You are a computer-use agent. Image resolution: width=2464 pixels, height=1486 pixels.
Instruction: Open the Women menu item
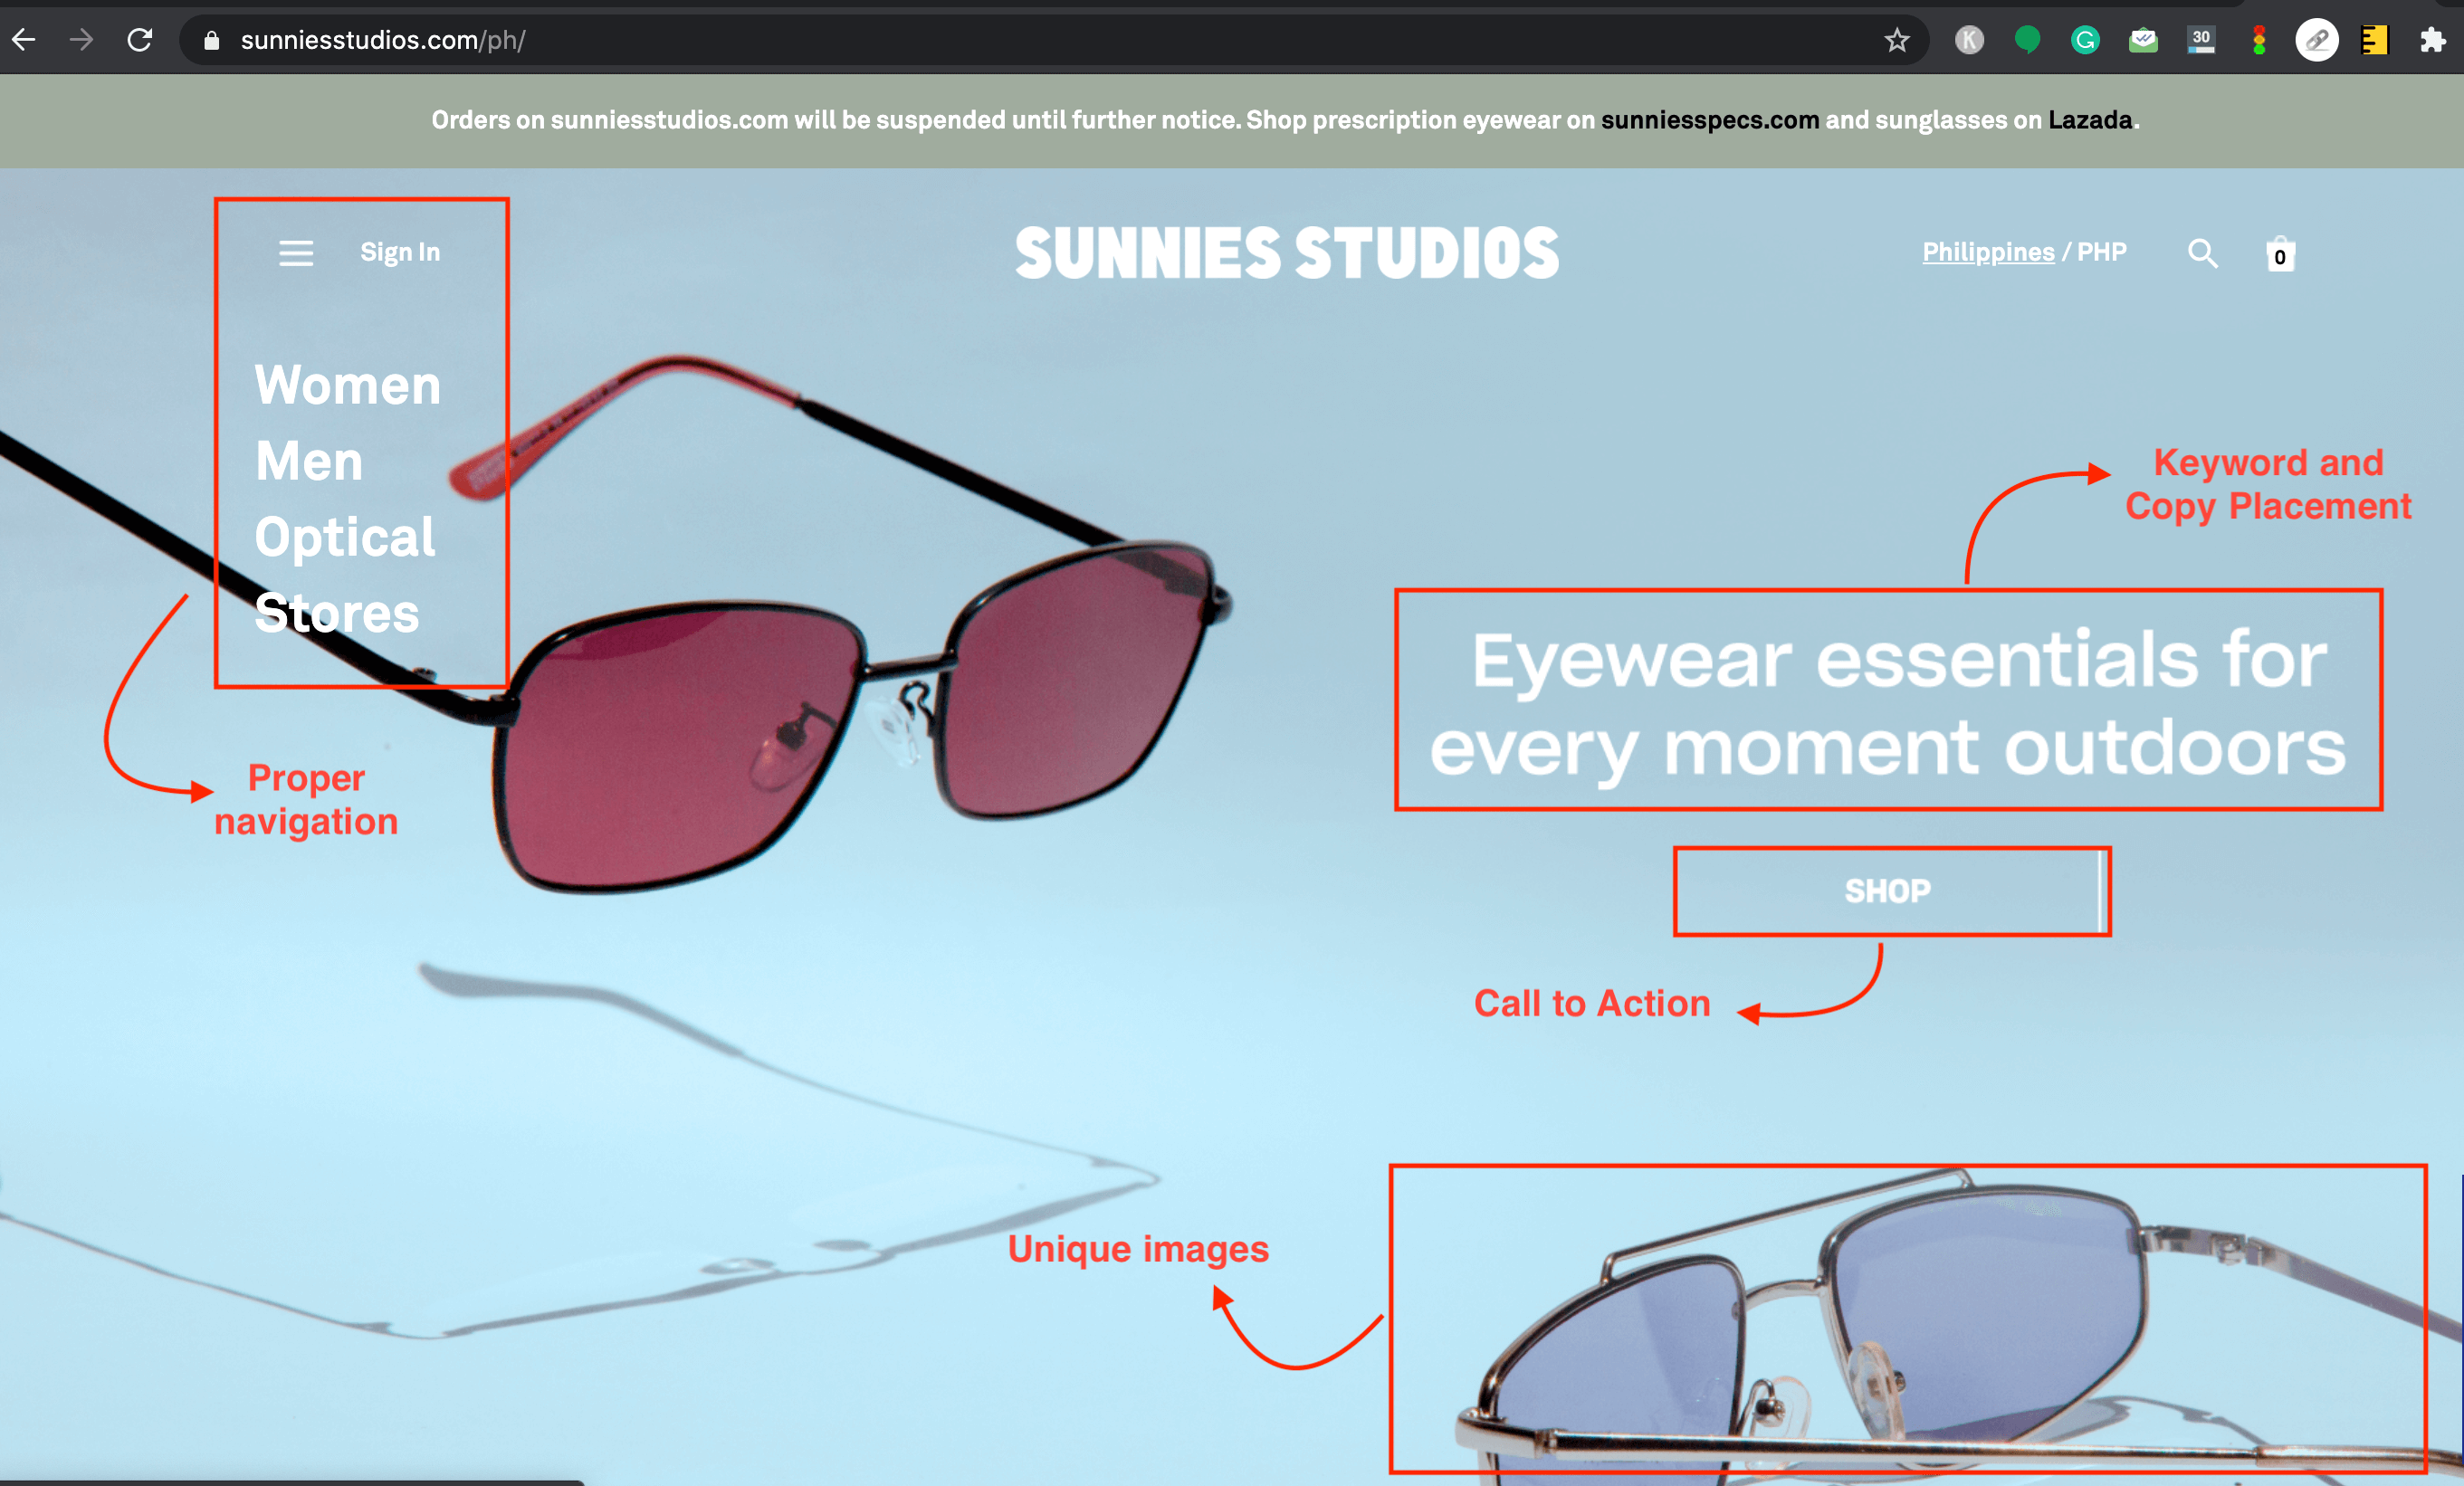pyautogui.click(x=348, y=385)
